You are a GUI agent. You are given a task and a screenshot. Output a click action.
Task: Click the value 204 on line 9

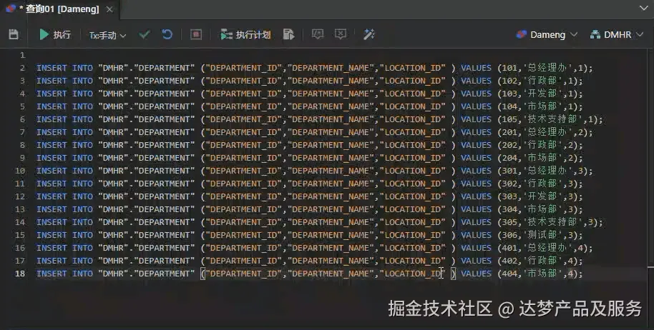click(509, 158)
